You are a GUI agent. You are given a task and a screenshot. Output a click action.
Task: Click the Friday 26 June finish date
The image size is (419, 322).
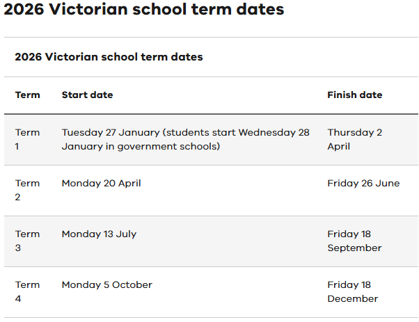click(x=363, y=184)
